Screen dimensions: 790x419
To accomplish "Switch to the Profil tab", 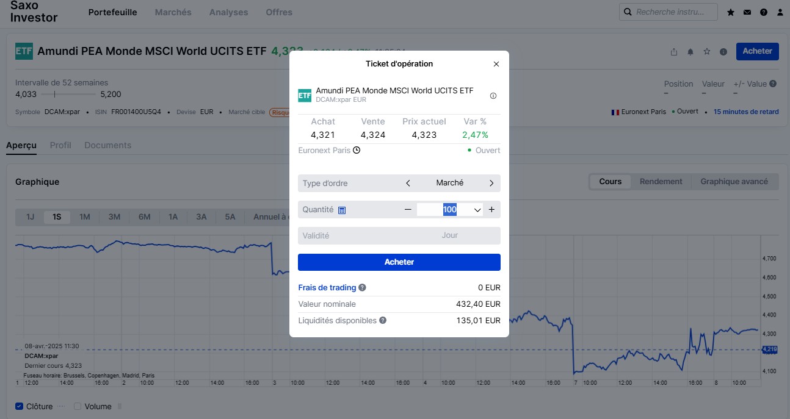I will click(60, 145).
